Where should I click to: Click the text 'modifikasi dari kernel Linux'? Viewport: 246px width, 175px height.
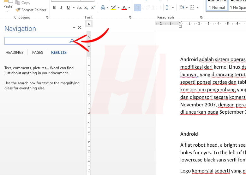(x=210, y=67)
